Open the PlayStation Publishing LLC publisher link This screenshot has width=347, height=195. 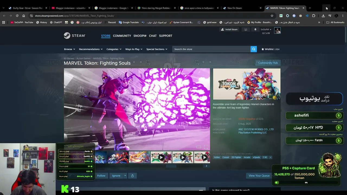(x=253, y=133)
